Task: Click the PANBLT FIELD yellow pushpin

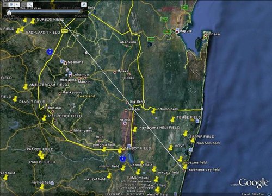Action: pyautogui.click(x=15, y=99)
